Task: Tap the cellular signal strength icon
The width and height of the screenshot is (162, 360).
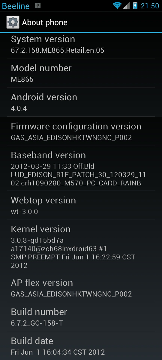Action: pos(126,6)
